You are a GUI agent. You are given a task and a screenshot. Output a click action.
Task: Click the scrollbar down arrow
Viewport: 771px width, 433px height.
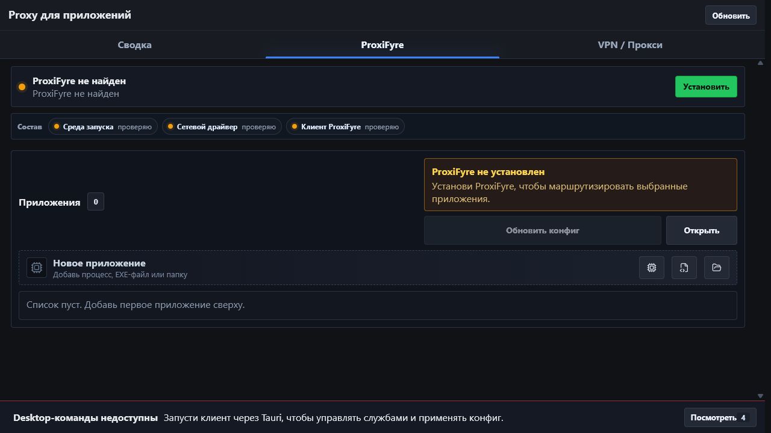point(760,396)
